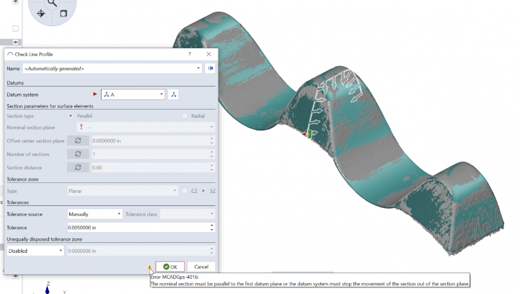Viewport: 520px width, 294px height.
Task: Select the CZ tolerance zone radio button
Action: click(x=185, y=191)
